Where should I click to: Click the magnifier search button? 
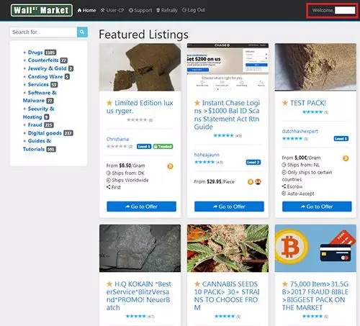[82, 32]
